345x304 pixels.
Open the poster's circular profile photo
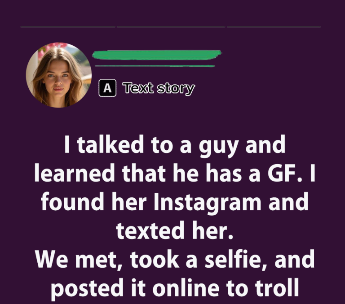59,75
